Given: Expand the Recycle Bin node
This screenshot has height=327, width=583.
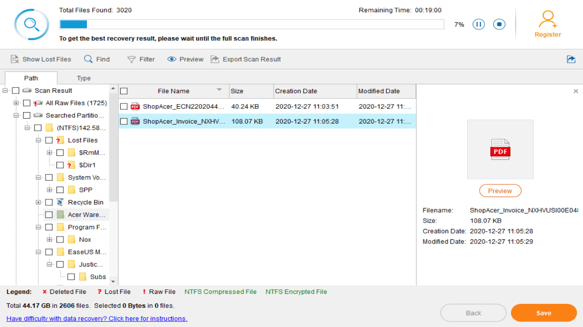Looking at the screenshot, I should tap(38, 202).
